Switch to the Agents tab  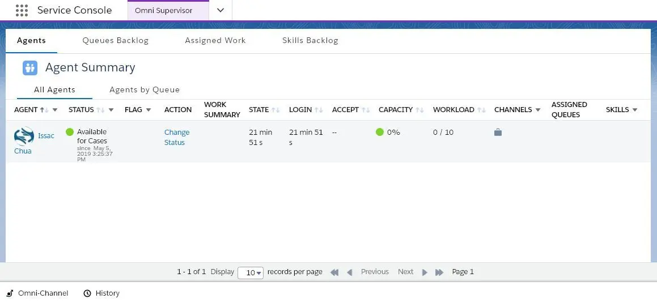pos(31,41)
